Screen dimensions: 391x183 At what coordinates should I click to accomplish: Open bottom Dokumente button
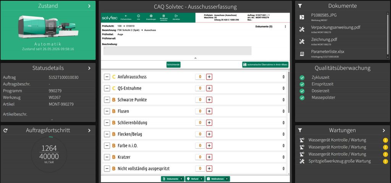pyautogui.click(x=173, y=179)
